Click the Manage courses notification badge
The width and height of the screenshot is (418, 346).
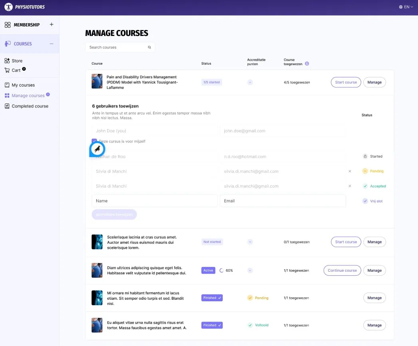48,94
